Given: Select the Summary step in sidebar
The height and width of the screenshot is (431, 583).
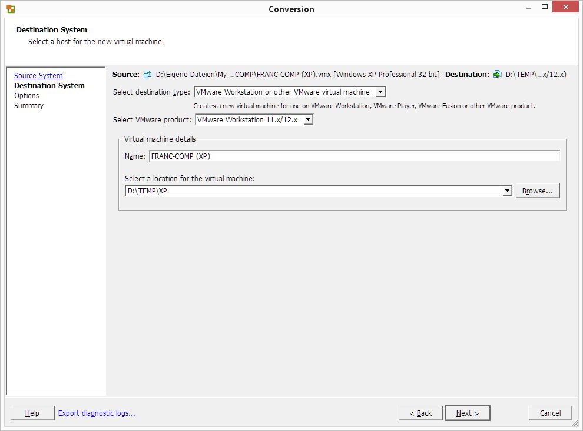Looking at the screenshot, I should tap(29, 106).
